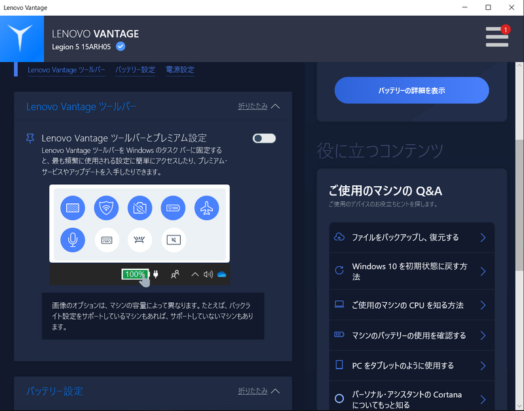Screen dimensions: 524x411
Task: Click the 役に立つコンテンツ heading
Action: tap(380, 151)
